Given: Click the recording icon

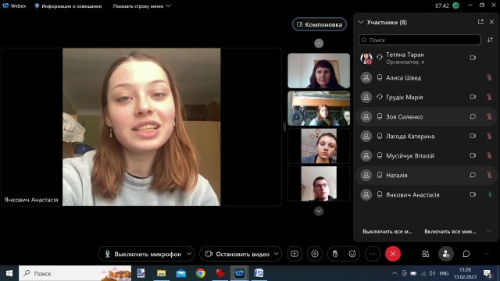Looking at the screenshot, I should click(315, 254).
